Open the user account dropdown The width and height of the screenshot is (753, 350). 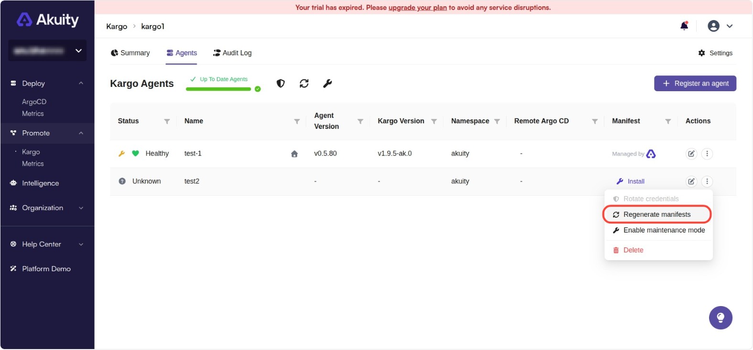[x=720, y=26]
